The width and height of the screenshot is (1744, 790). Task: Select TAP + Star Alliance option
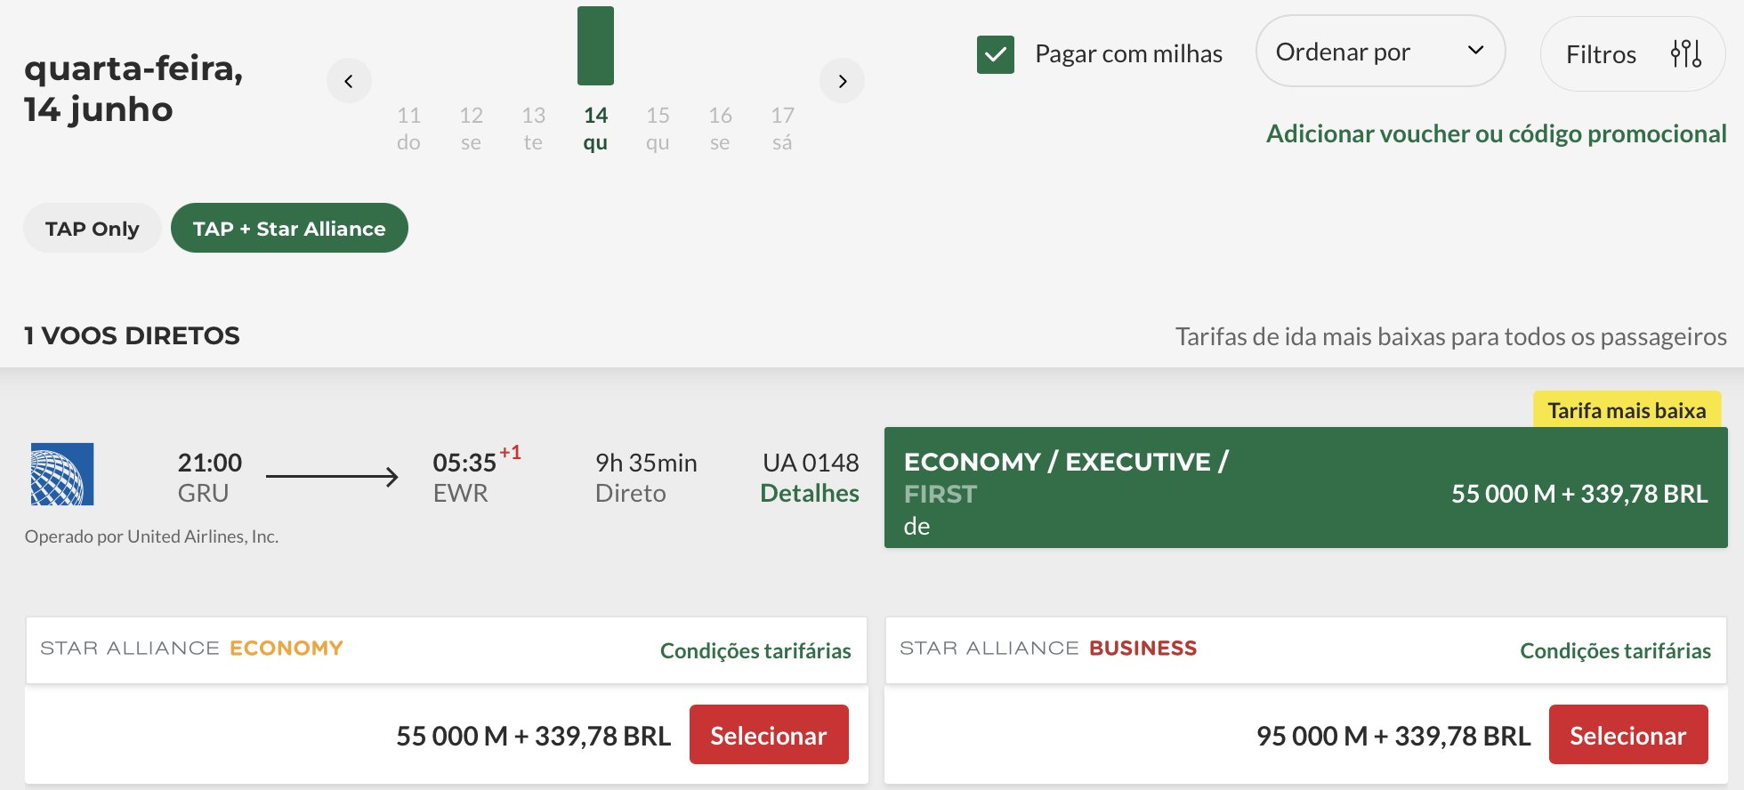[289, 229]
